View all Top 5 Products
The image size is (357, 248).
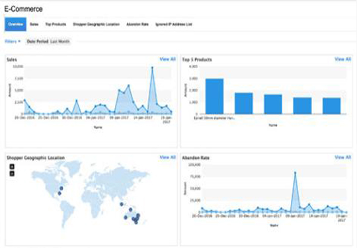tap(342, 60)
